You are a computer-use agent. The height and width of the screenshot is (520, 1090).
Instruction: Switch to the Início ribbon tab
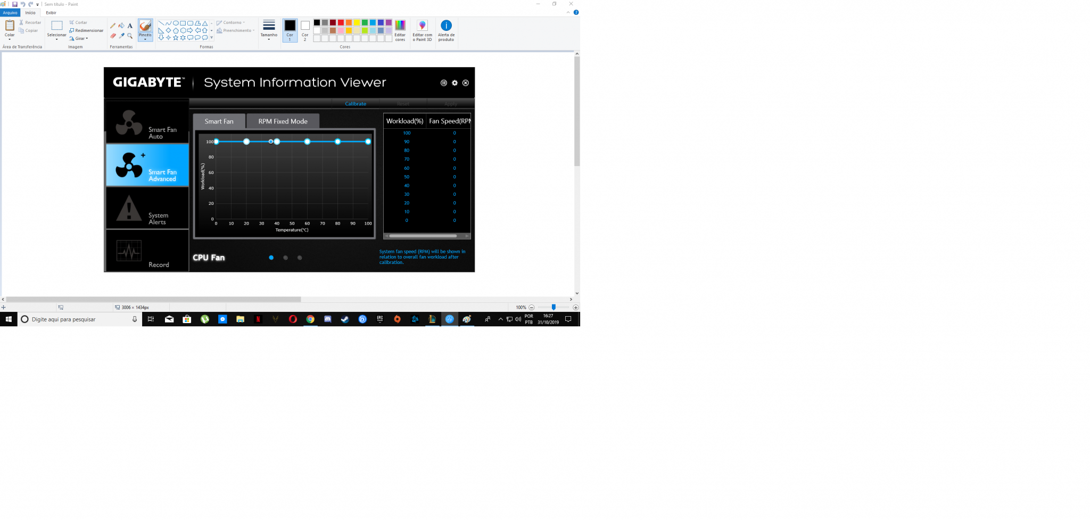point(30,13)
